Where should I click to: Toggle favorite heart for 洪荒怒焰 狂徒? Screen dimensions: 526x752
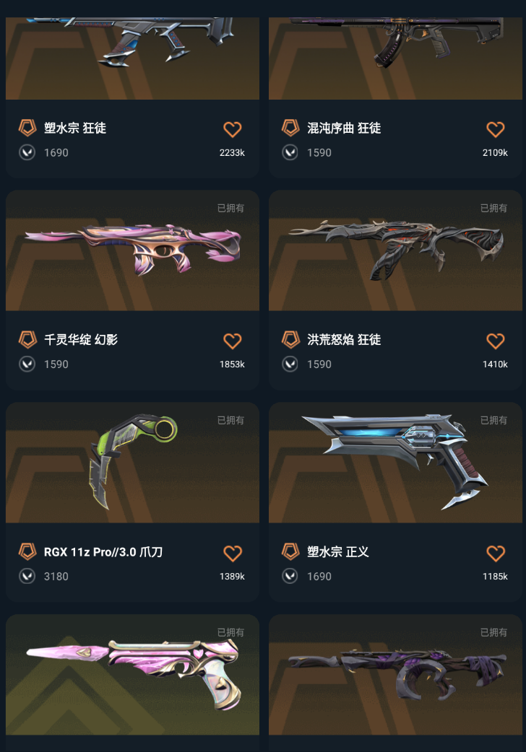pyautogui.click(x=495, y=341)
